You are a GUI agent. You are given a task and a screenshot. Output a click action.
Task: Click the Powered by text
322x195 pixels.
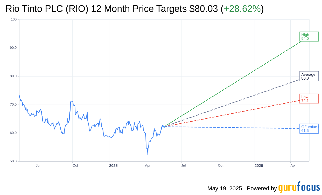[262, 189]
